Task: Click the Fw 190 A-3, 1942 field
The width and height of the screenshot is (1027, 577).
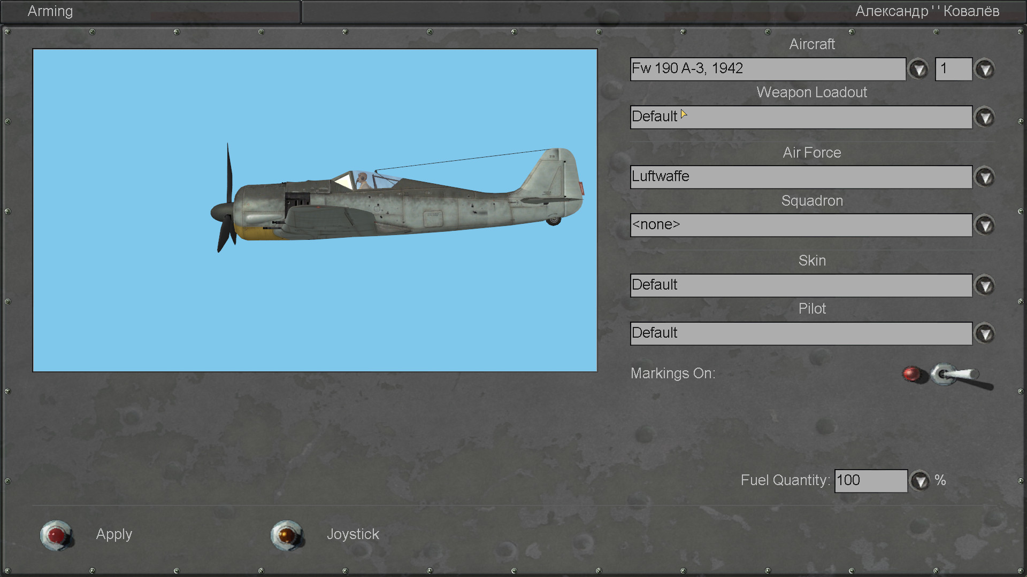Action: click(768, 69)
